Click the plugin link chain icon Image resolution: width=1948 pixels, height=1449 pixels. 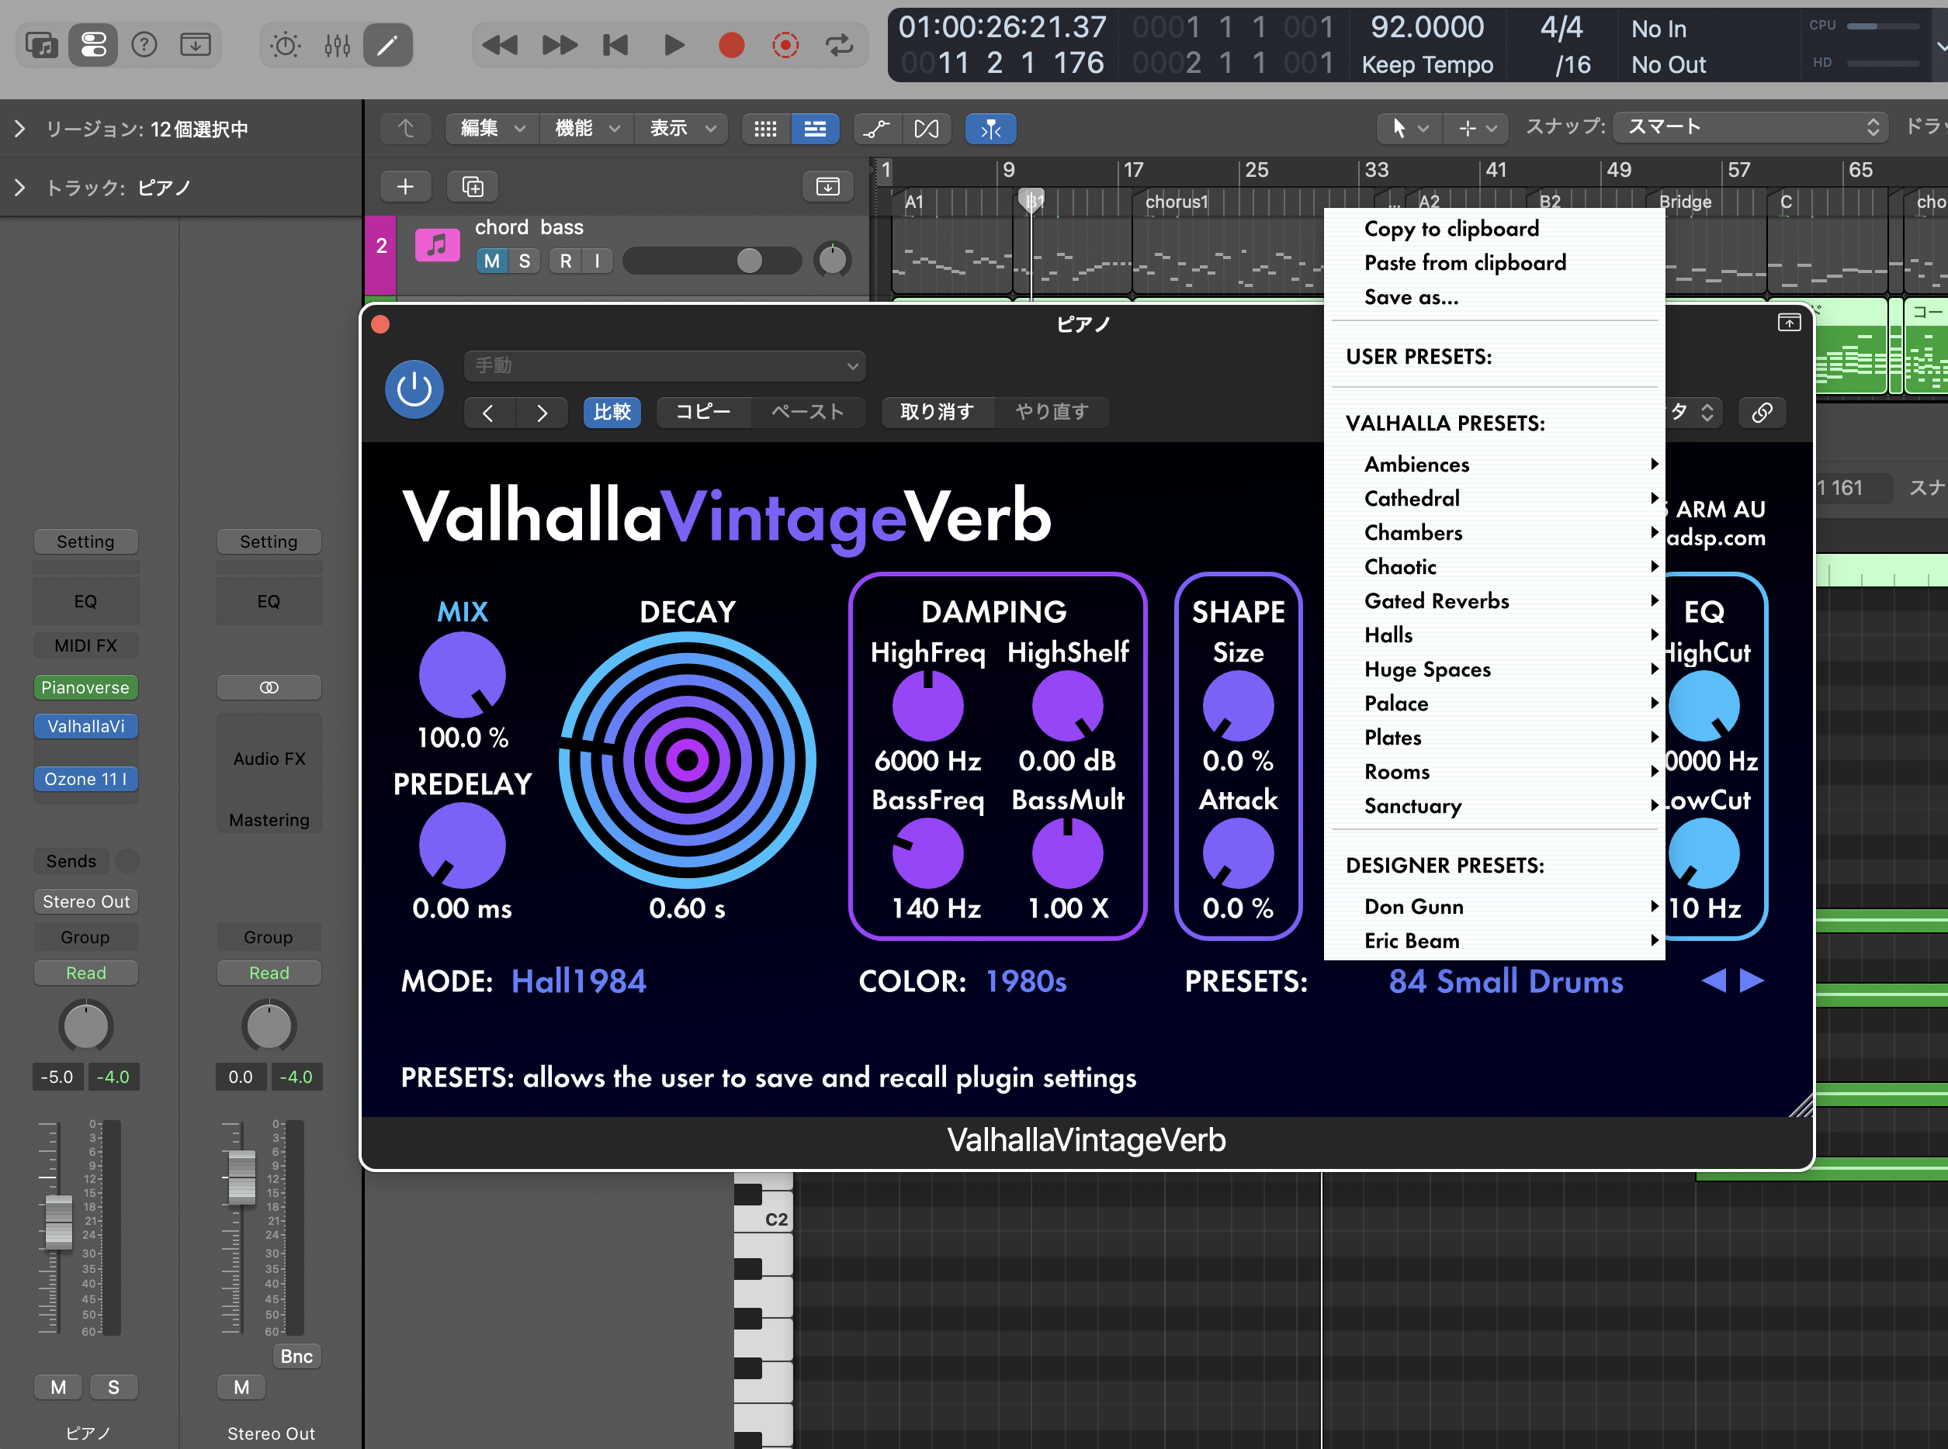(1761, 412)
